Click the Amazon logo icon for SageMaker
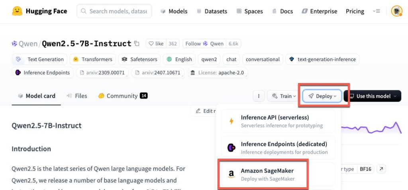This screenshot has width=408, height=190. [231, 174]
